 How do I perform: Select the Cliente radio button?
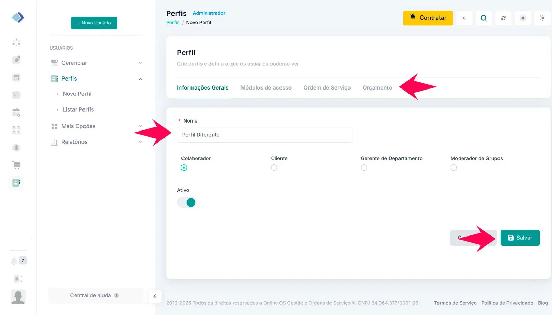coord(274,168)
